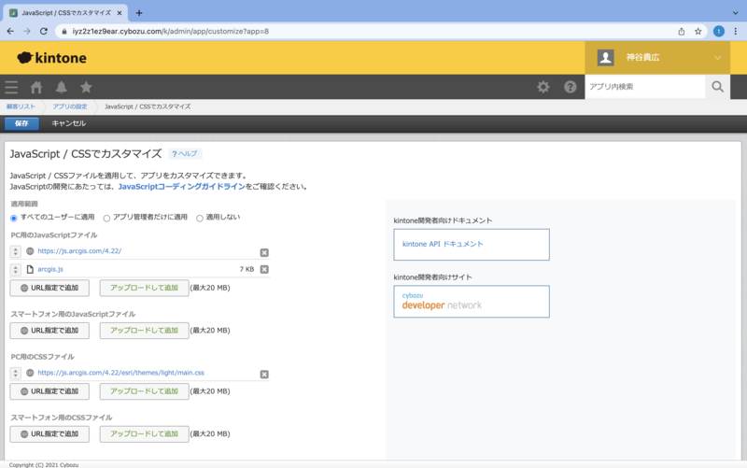The image size is (747, 468).
Task: Click the kintone logo
Action: pyautogui.click(x=52, y=58)
